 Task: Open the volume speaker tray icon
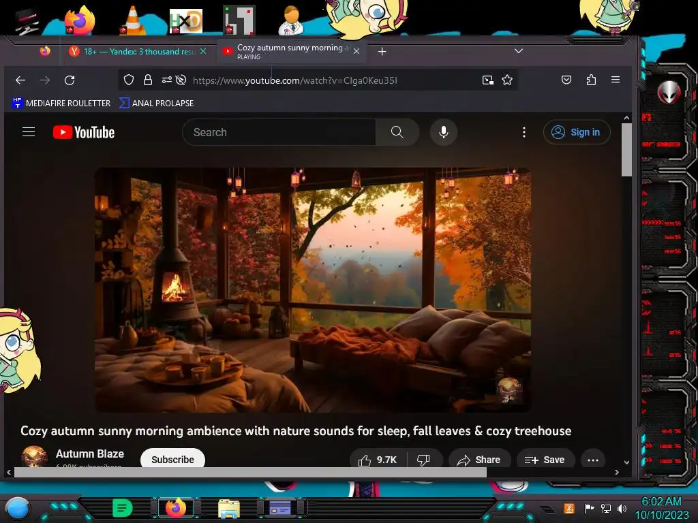[x=622, y=508]
